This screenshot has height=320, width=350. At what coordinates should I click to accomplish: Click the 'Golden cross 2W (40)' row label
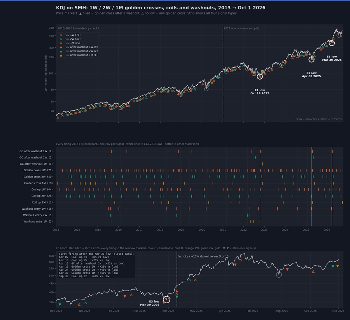click(x=38, y=177)
